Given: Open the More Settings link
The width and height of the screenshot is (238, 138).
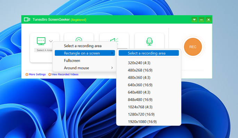Looking at the screenshot, I should point(37,74).
